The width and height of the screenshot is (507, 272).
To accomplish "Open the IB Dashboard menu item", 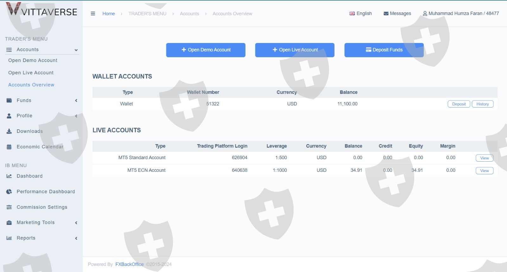I will [29, 176].
